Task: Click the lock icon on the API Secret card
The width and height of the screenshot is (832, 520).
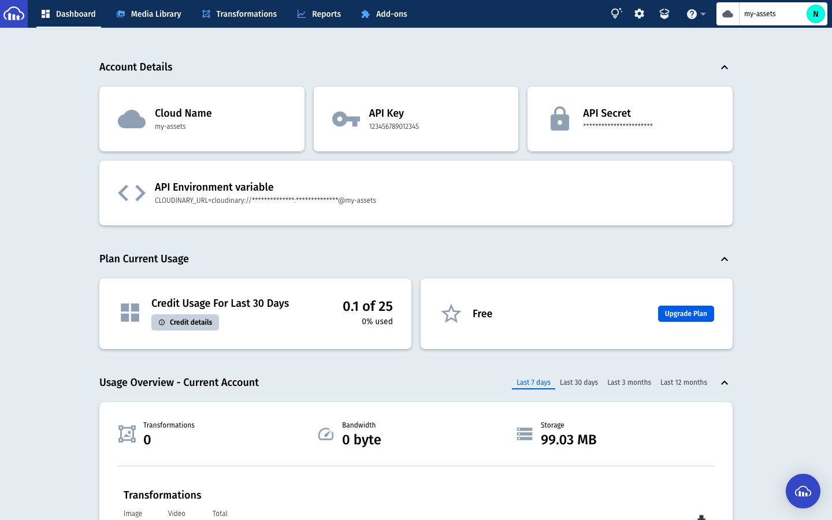Action: 559,118
